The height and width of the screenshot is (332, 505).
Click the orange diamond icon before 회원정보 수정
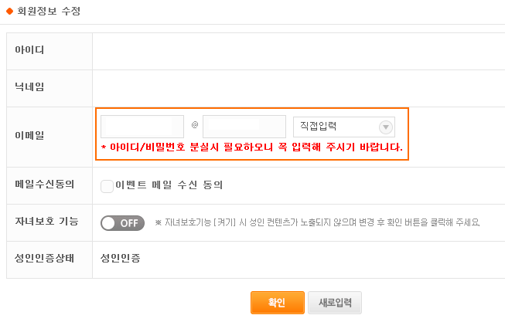(x=9, y=12)
